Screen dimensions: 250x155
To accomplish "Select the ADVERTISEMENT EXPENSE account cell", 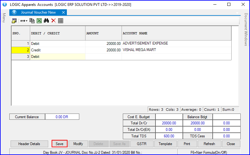I will [x=177, y=44].
